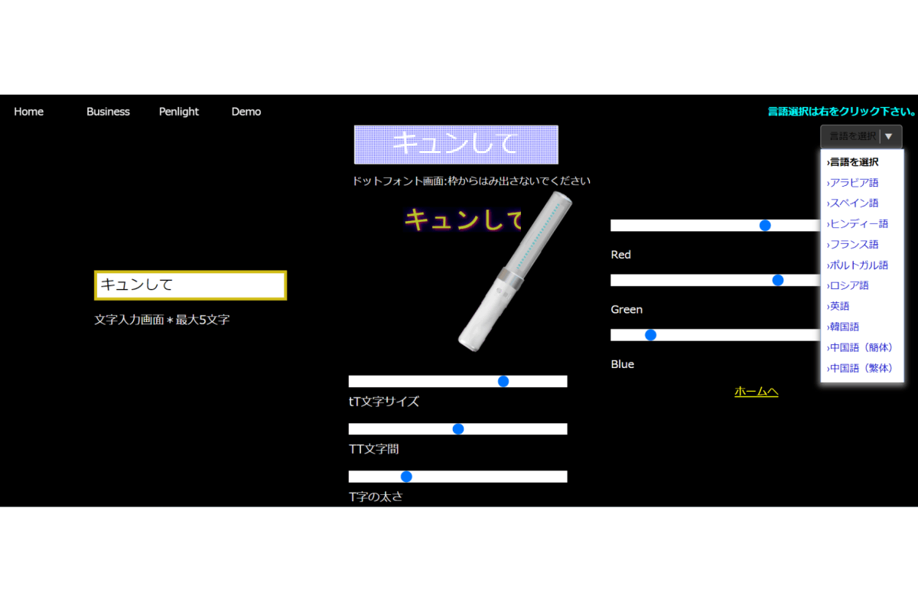The width and height of the screenshot is (918, 612).
Task: Select スペイン語 from the language list
Action: 854,203
